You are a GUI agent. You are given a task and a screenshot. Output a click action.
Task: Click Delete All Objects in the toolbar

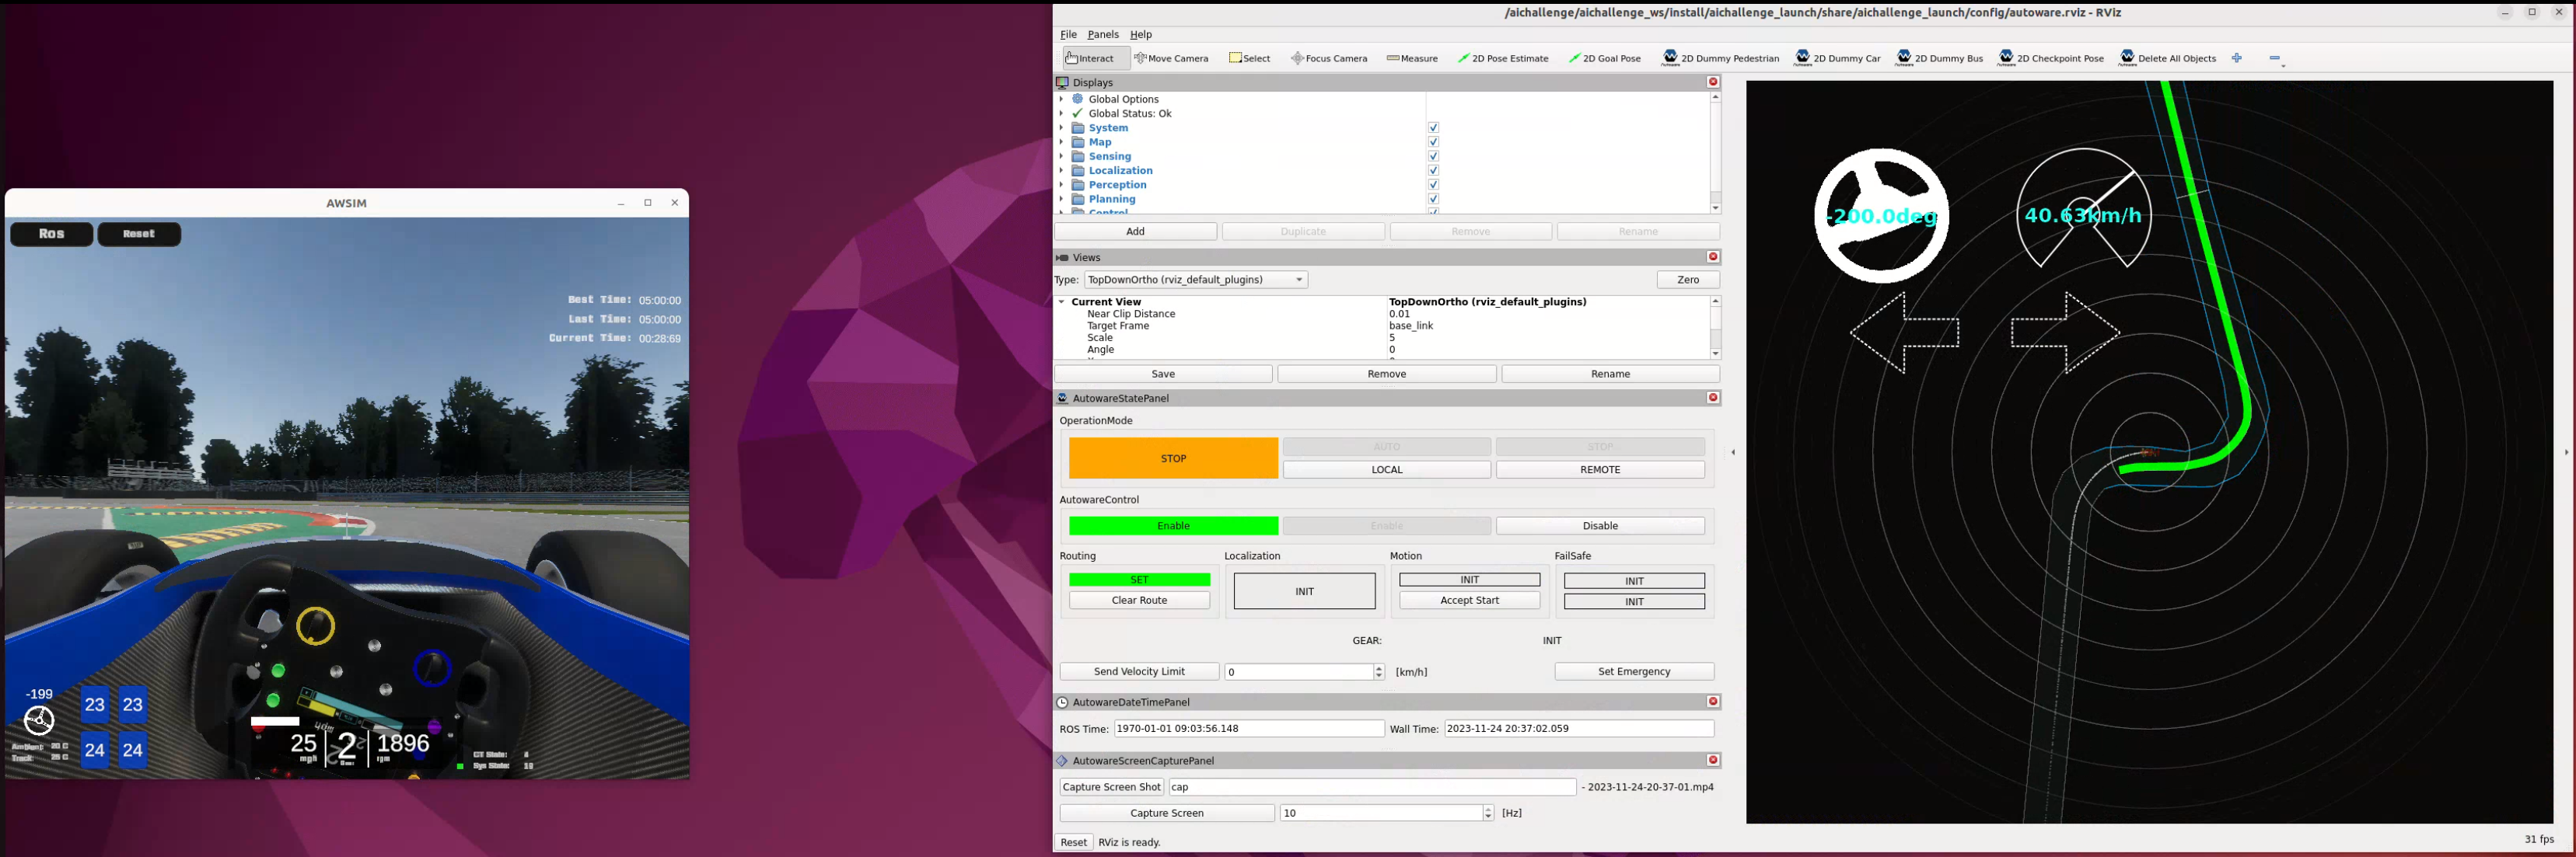tap(2168, 58)
